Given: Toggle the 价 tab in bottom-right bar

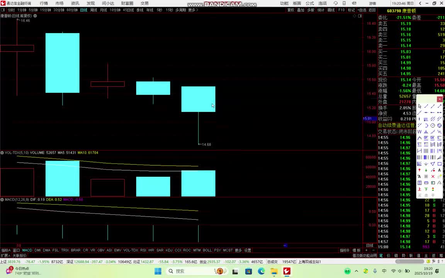Looking at the screenshot, I should coord(389,256).
